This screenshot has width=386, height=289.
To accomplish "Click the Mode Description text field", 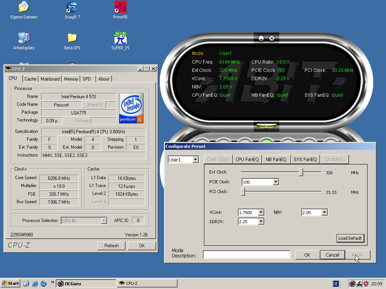I will (x=247, y=255).
